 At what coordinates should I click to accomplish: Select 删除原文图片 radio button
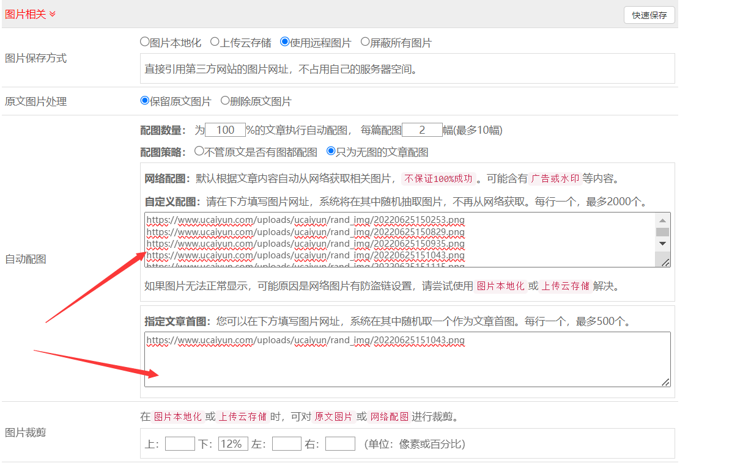coord(225,101)
